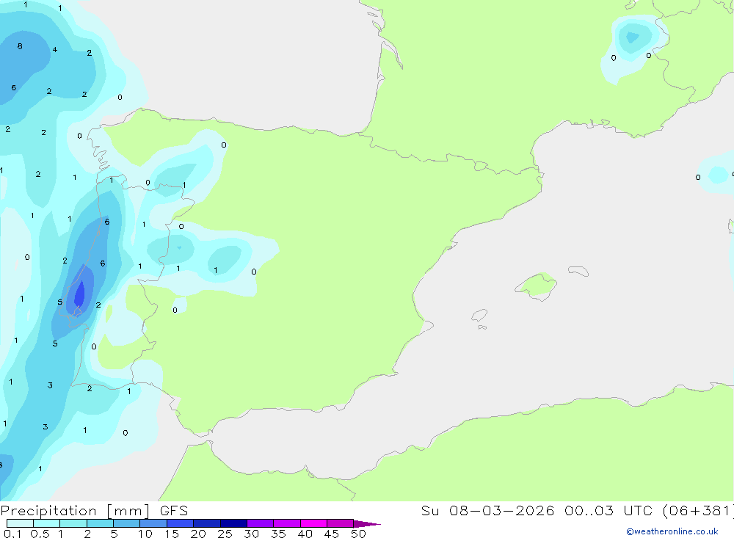Click the legend label '25'
Screen dimensions: 734x538
tap(225, 534)
